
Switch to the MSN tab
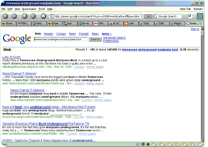tap(24, 24)
